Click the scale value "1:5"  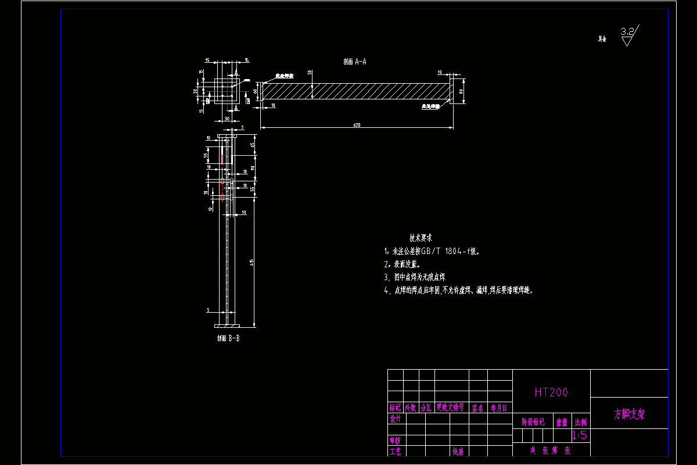[x=579, y=435]
